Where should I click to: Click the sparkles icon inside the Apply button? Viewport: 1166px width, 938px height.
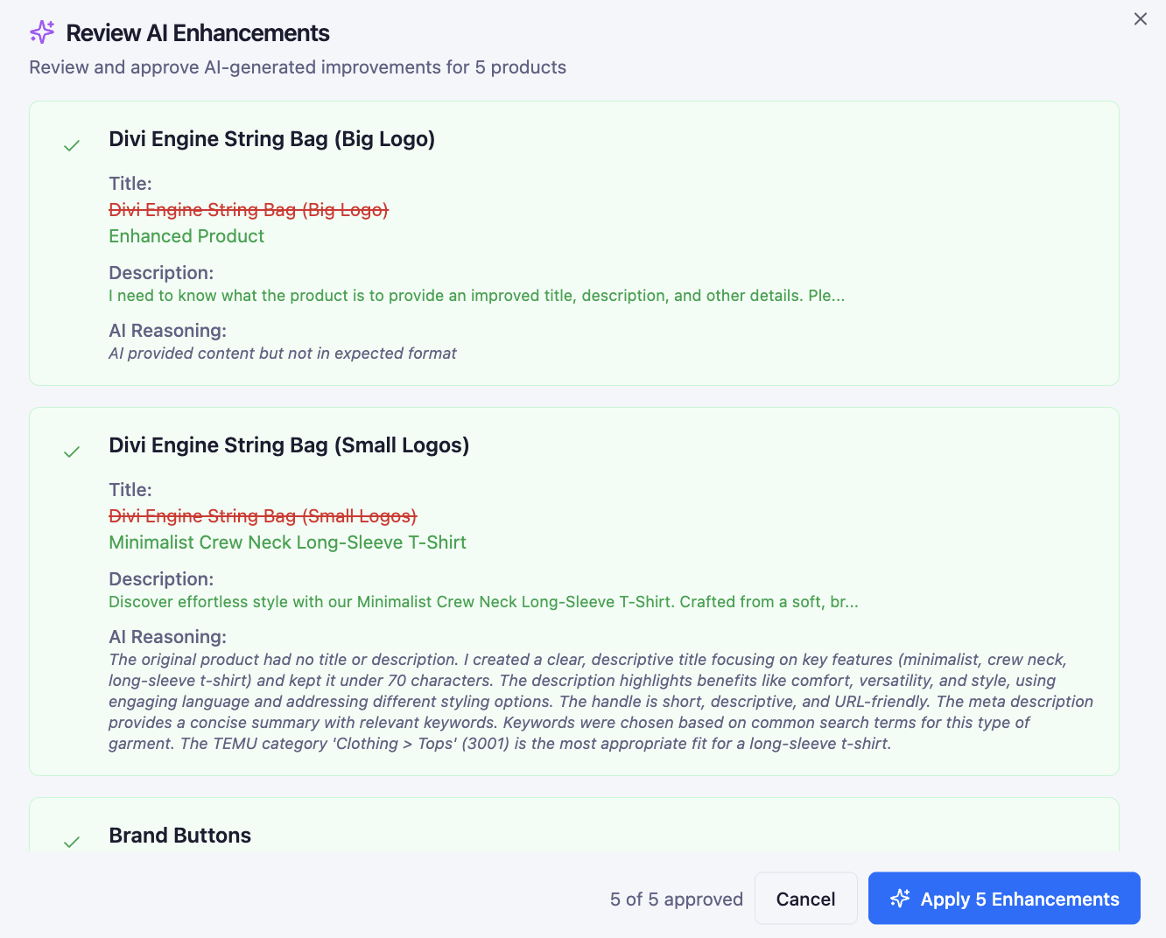point(900,898)
